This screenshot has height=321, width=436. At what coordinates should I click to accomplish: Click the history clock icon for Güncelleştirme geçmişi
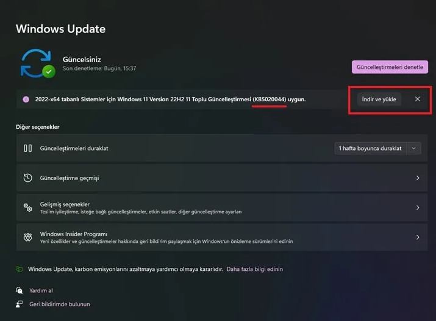point(27,178)
